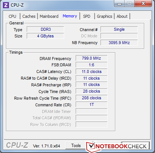Click the Tools button
This screenshot has width=155, height=153.
click(76, 146)
